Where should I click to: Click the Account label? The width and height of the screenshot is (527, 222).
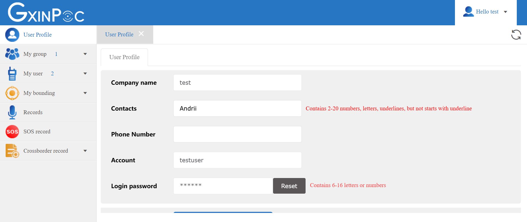123,160
